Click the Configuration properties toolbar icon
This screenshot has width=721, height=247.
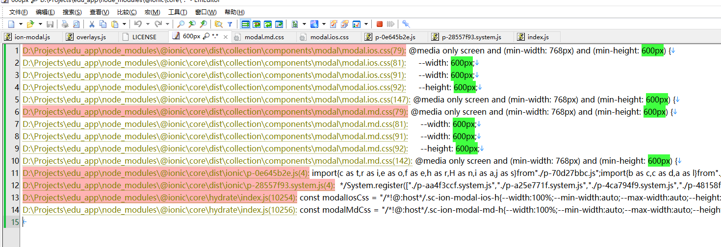295,24
